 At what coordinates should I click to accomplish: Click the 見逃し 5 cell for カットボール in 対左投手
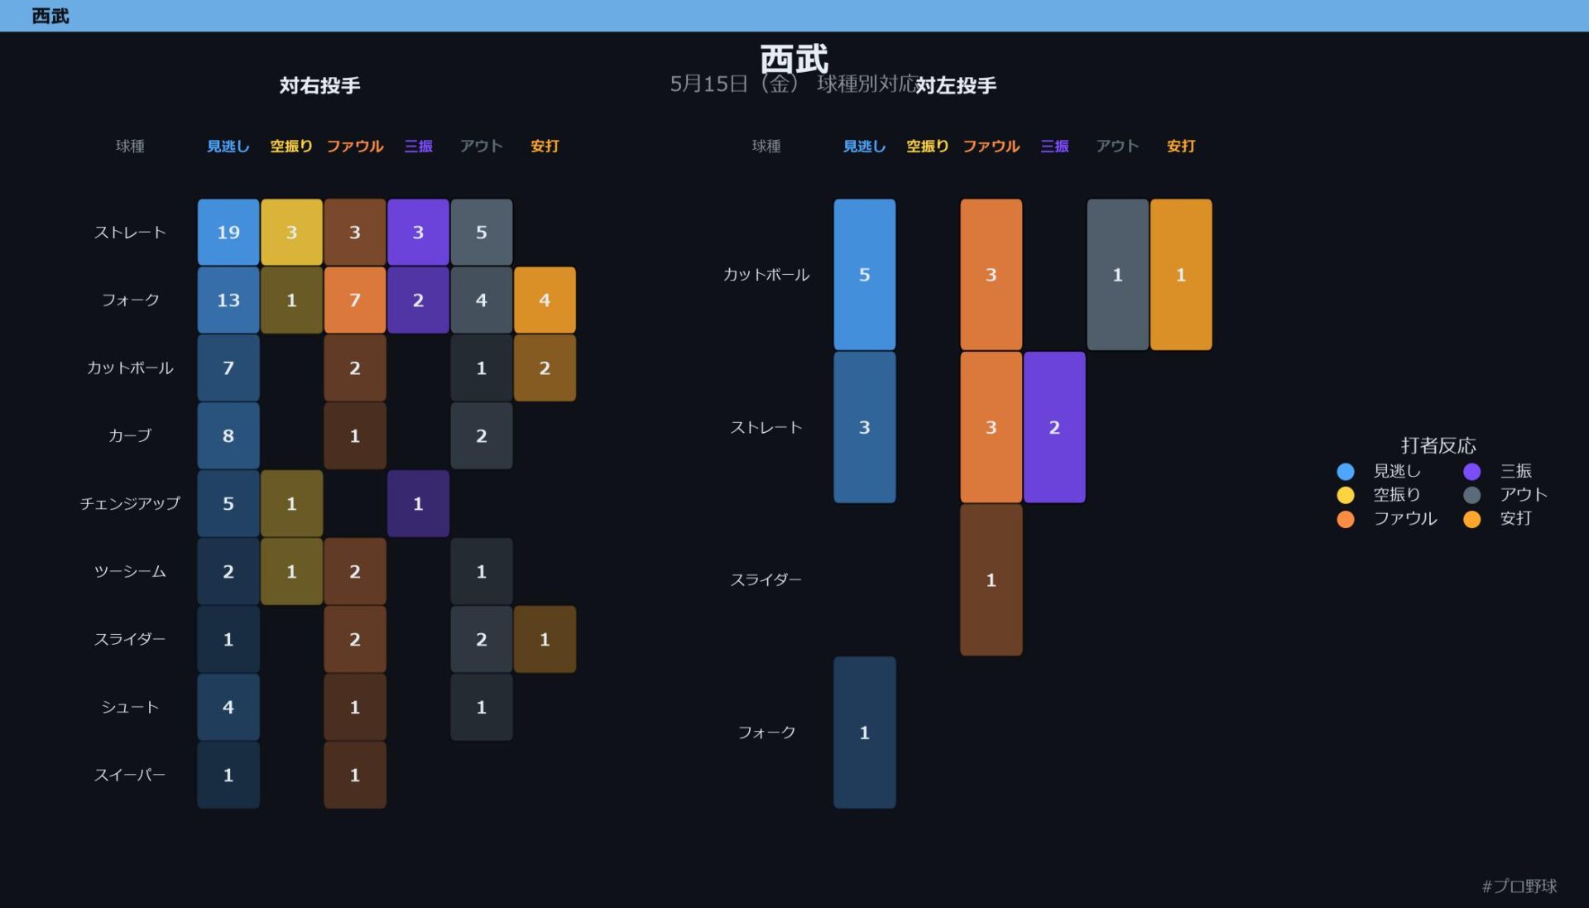tap(865, 275)
